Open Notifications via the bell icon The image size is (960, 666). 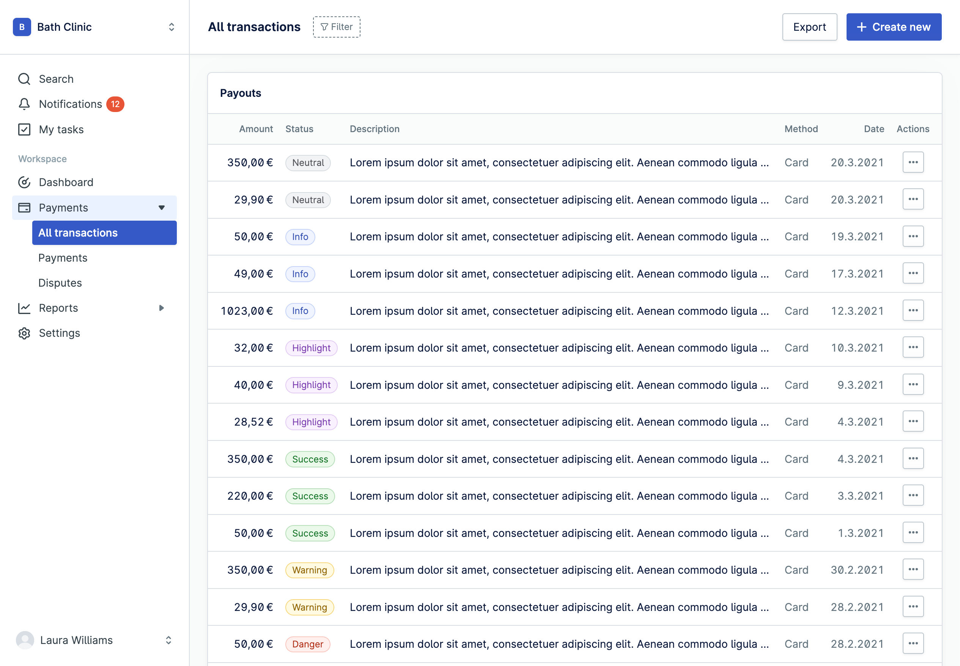(x=24, y=104)
